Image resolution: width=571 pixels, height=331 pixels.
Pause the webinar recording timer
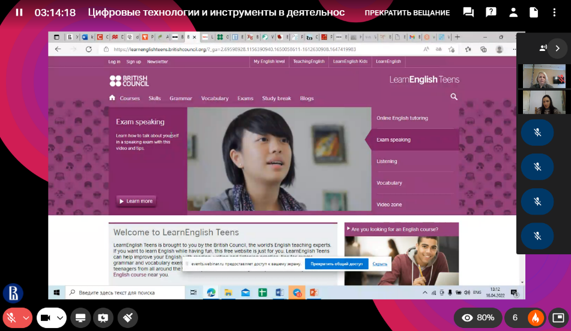pyautogui.click(x=19, y=12)
